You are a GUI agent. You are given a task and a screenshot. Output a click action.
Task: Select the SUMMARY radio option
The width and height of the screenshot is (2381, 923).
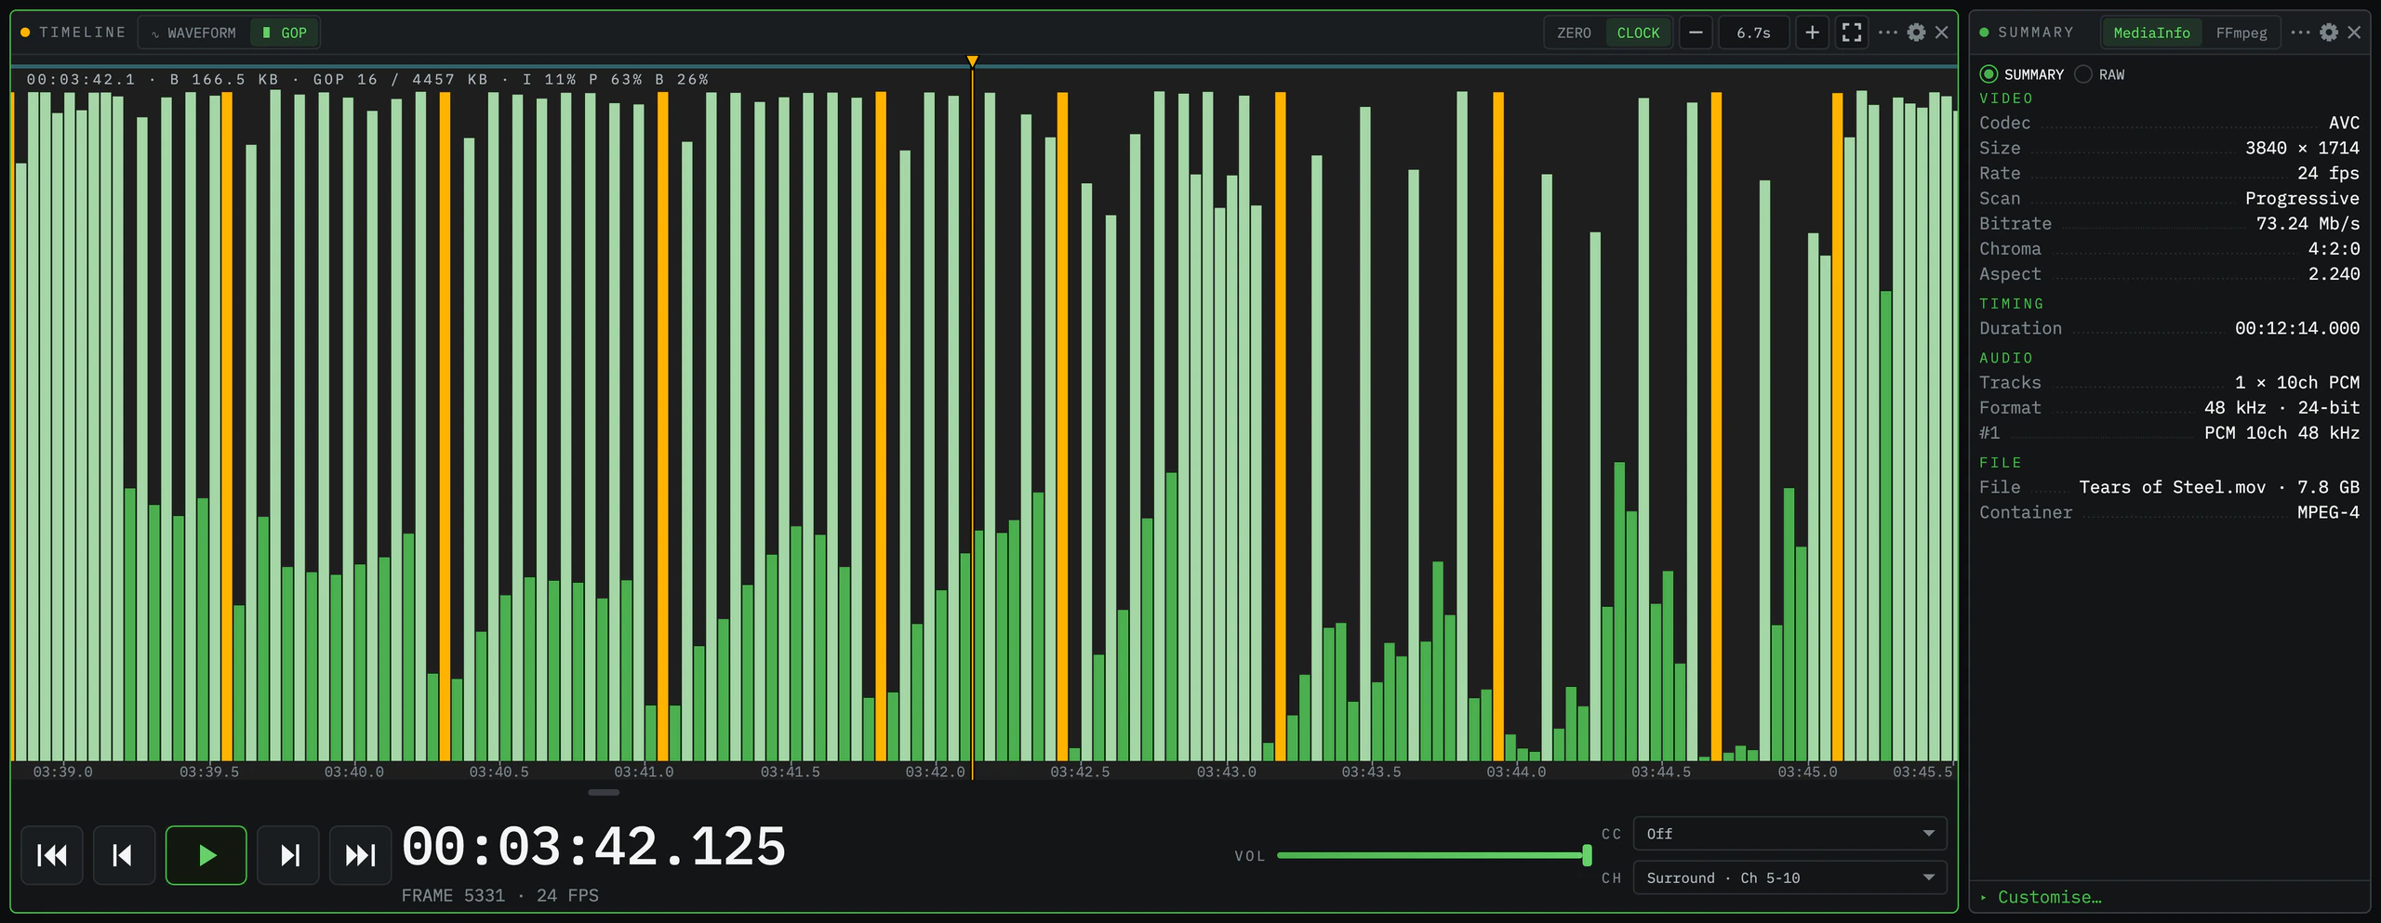2022,74
